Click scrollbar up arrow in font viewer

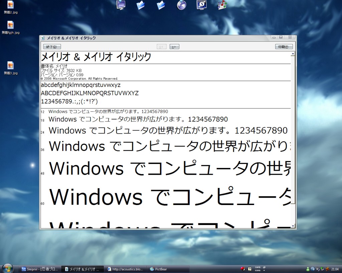pos(293,54)
